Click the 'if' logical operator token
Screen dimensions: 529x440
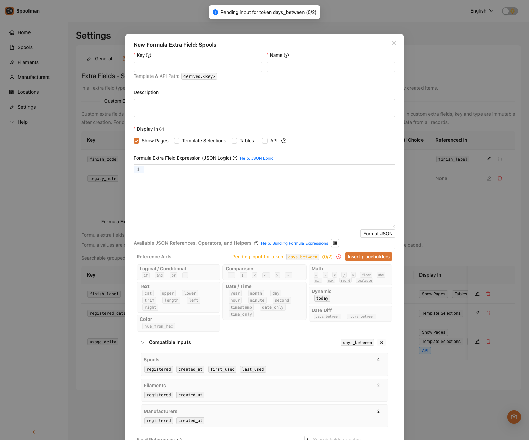coord(146,275)
